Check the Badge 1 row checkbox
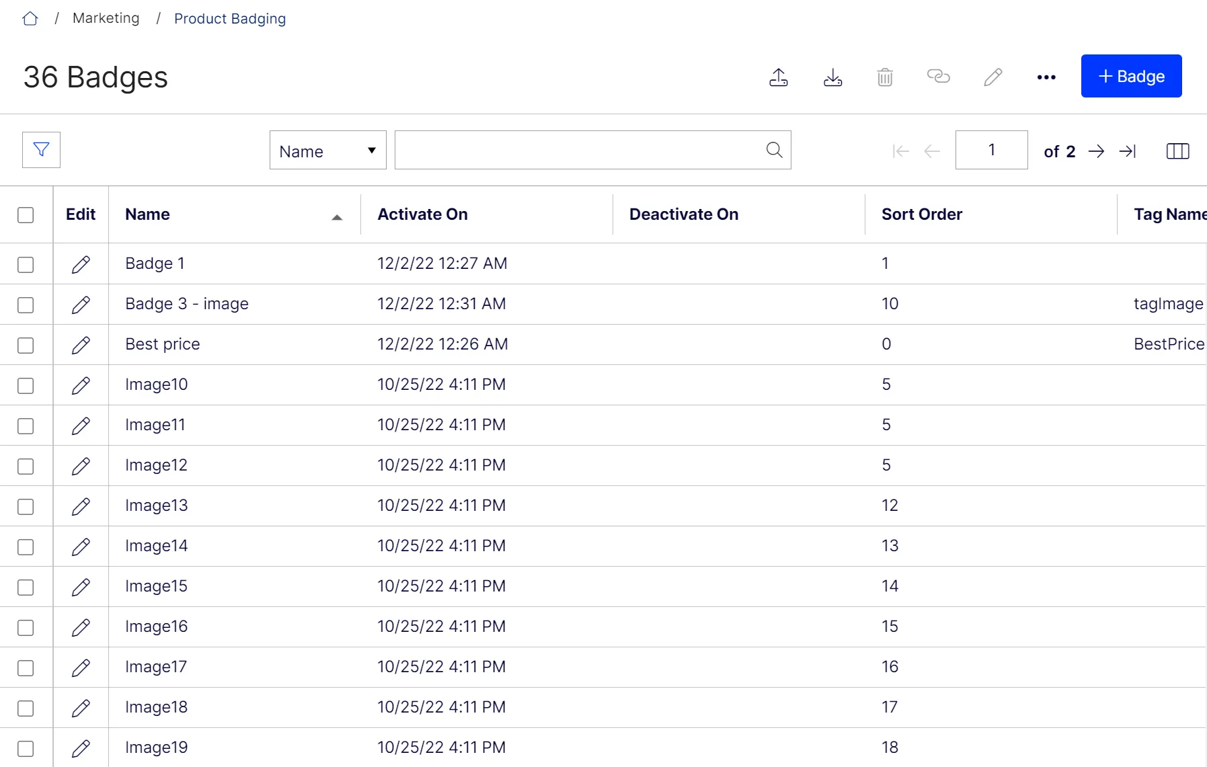 tap(26, 265)
